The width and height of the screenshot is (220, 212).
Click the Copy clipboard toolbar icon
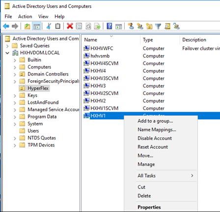[x=57, y=26]
